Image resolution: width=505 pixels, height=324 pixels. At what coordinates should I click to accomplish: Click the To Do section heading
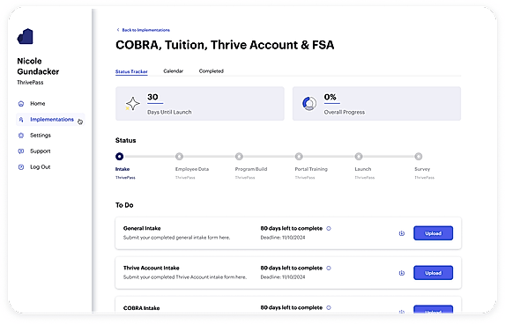tap(124, 205)
